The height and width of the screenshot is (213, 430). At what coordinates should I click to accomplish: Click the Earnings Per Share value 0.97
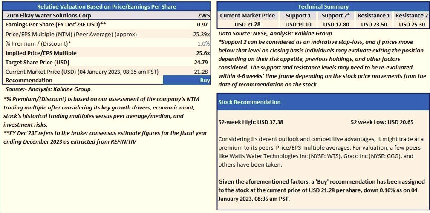pyautogui.click(x=204, y=24)
